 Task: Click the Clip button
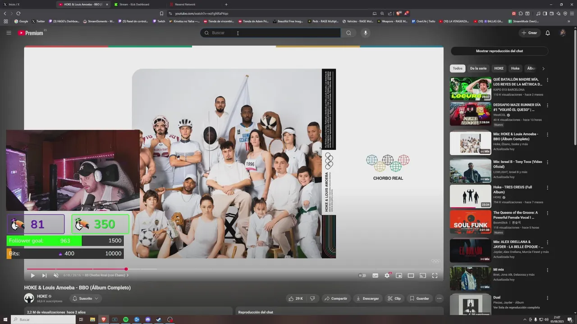(394, 298)
